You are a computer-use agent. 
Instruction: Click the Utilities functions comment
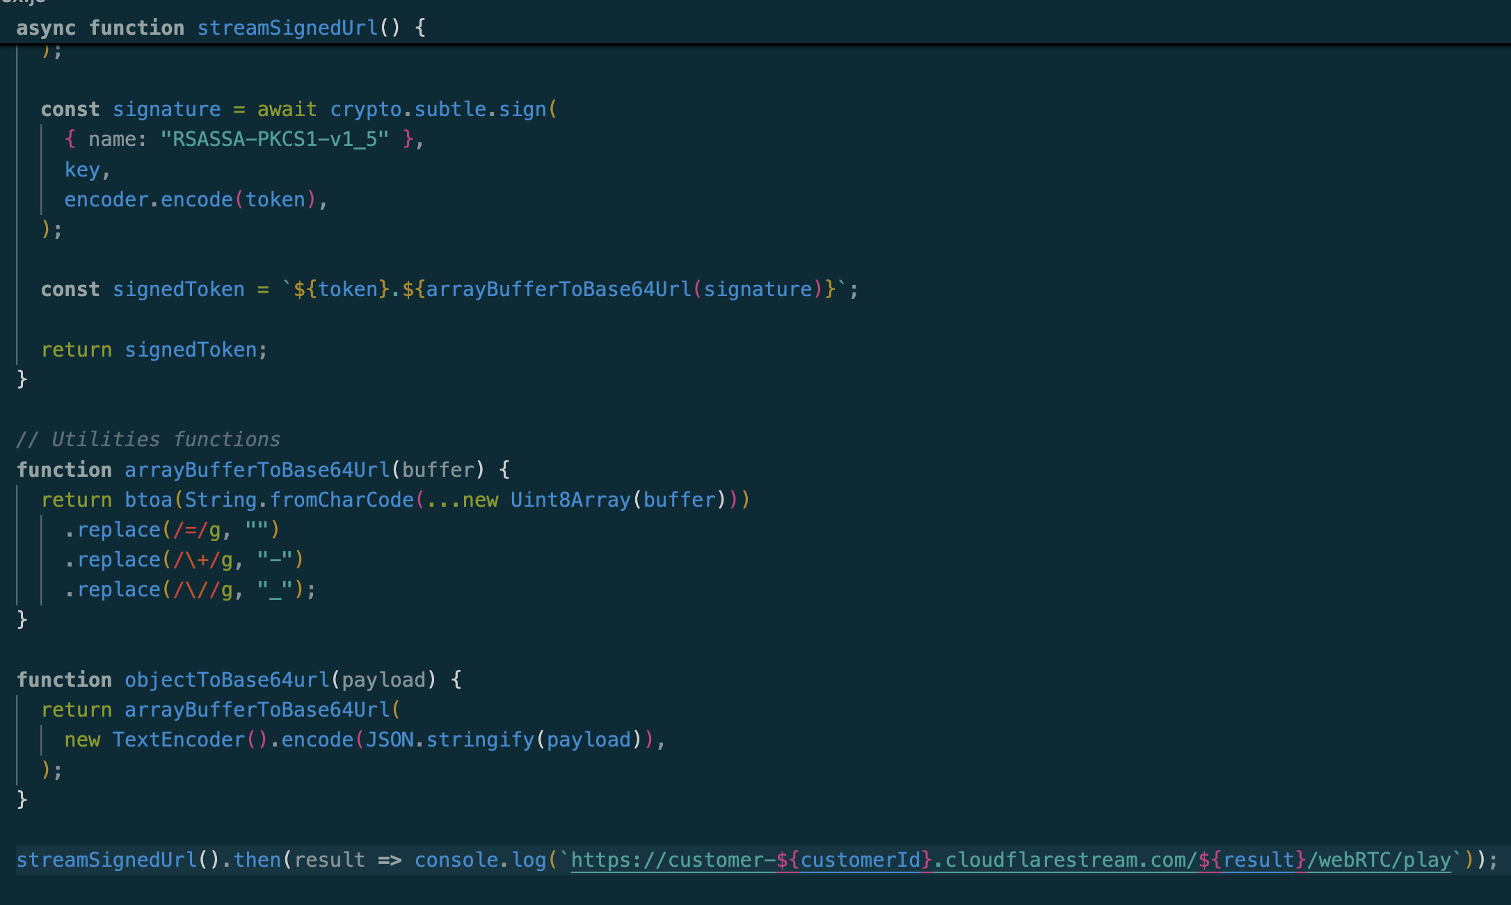tap(147, 439)
